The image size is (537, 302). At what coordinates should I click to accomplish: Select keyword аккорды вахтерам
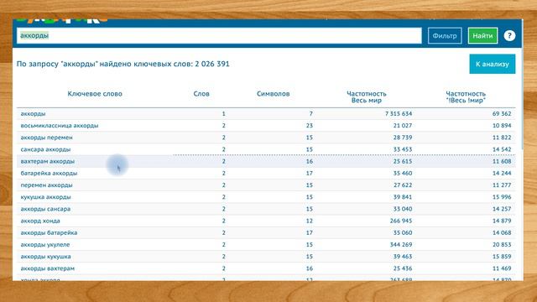(x=47, y=268)
